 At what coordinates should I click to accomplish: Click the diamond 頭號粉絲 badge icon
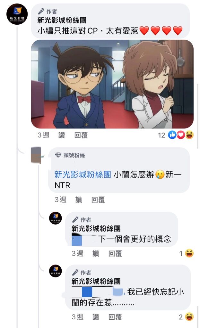(x=58, y=155)
